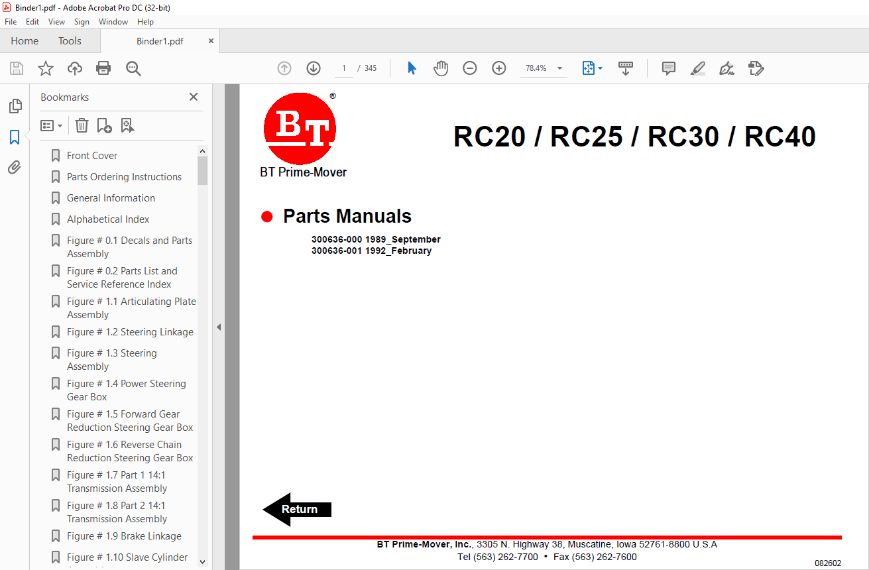The width and height of the screenshot is (869, 570).
Task: Open the attachments paperclip panel
Action: (15, 167)
